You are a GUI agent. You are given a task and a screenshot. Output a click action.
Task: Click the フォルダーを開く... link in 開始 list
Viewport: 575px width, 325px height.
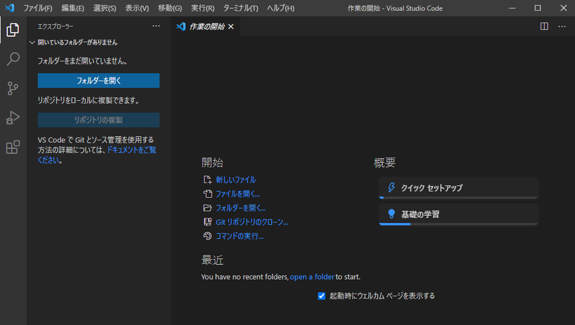coord(240,208)
